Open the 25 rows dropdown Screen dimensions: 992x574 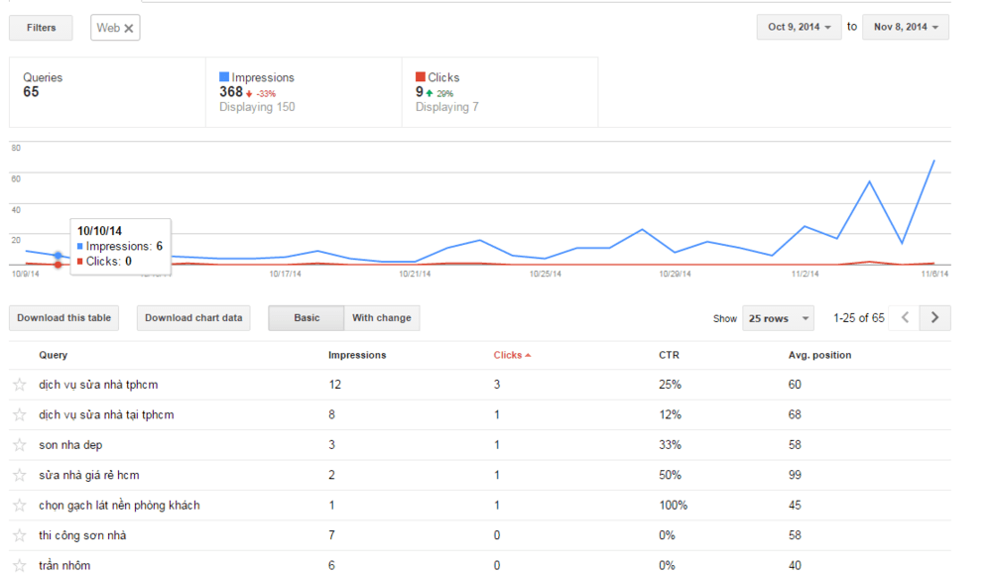(x=778, y=318)
